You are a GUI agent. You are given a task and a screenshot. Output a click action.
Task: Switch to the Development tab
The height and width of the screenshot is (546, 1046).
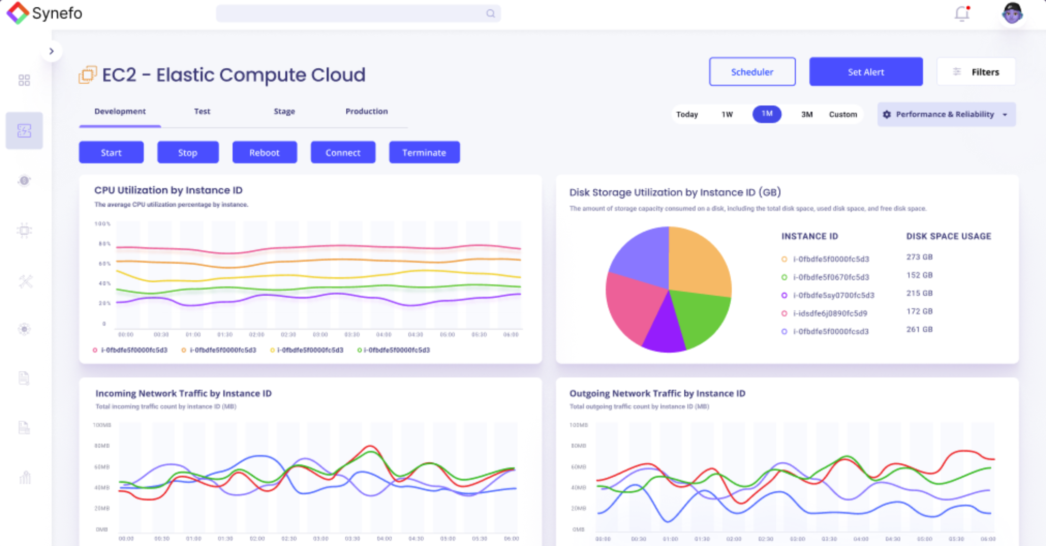click(120, 112)
